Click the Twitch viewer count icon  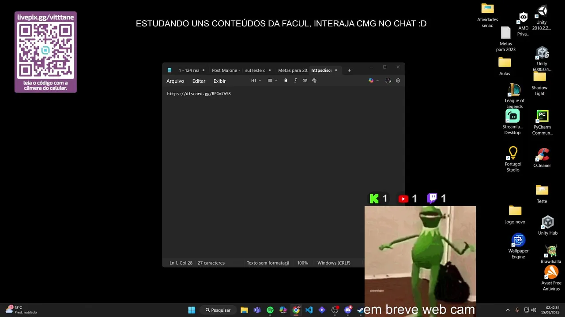pyautogui.click(x=432, y=199)
